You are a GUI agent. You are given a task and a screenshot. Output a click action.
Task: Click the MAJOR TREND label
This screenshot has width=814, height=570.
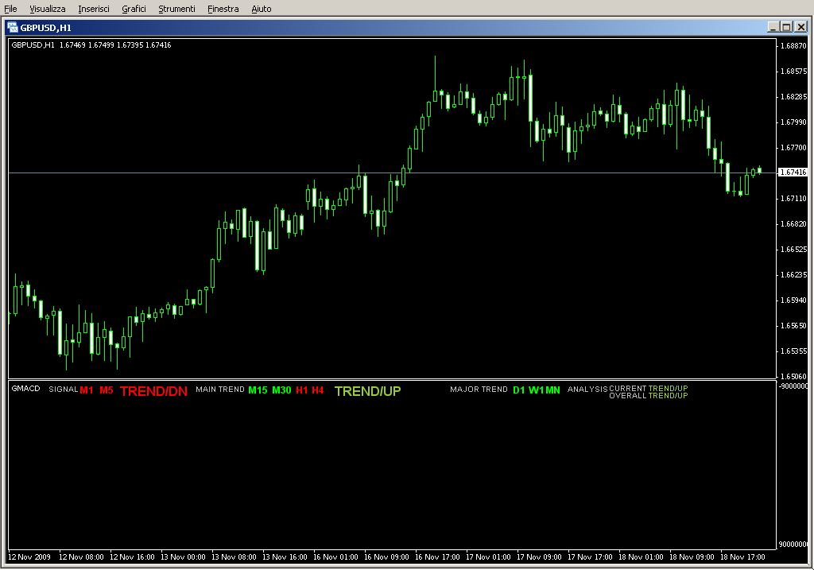[x=479, y=390]
